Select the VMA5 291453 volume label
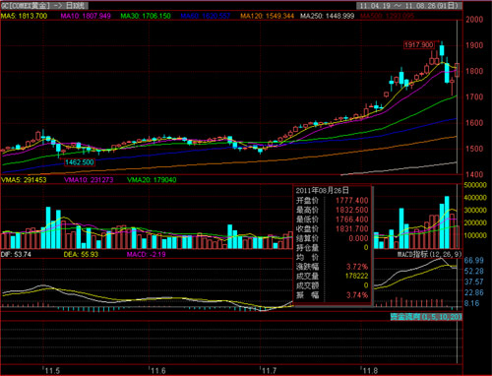Viewport: 492px width, 376px height. [24, 180]
